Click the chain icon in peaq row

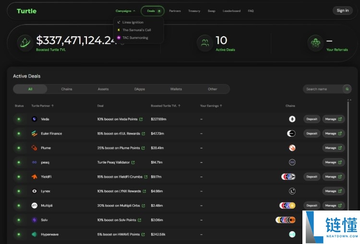point(292,162)
